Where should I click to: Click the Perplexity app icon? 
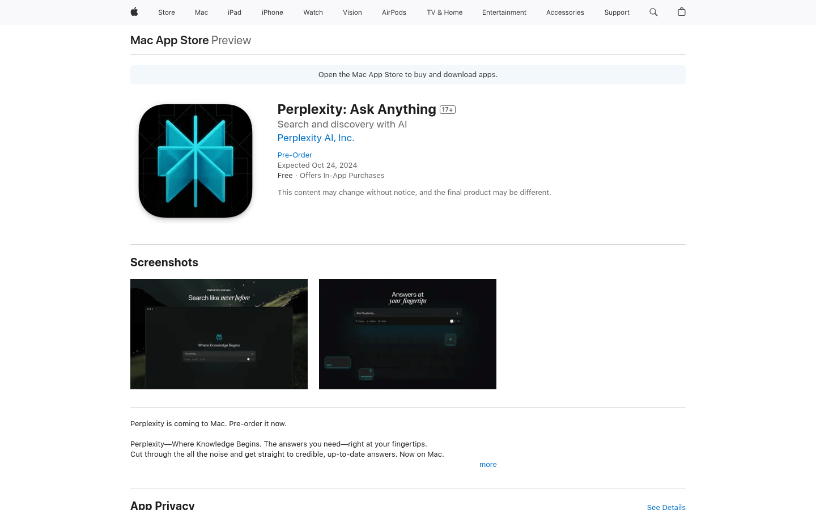coord(195,161)
